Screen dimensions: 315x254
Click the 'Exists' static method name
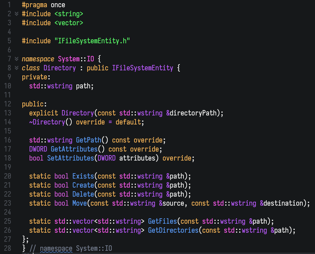[83, 176]
